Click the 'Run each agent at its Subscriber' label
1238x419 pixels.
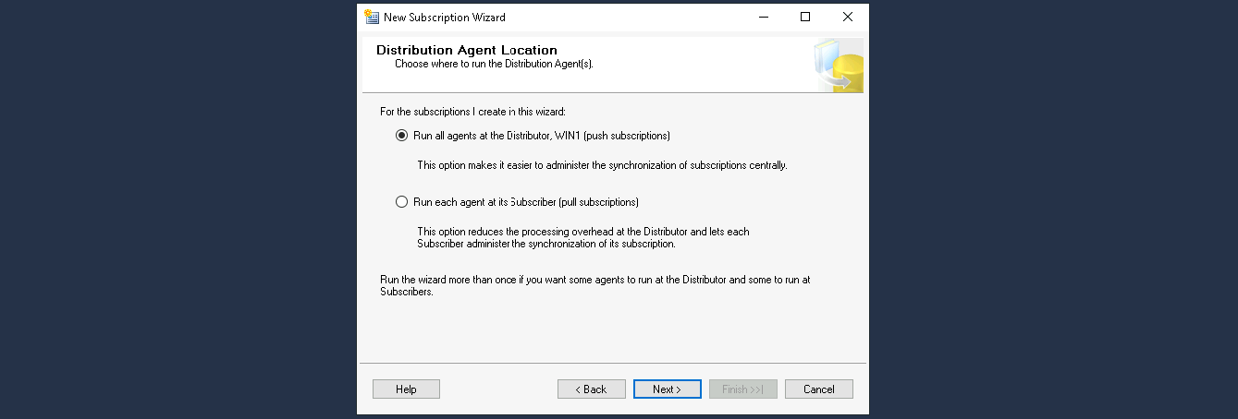pyautogui.click(x=525, y=202)
